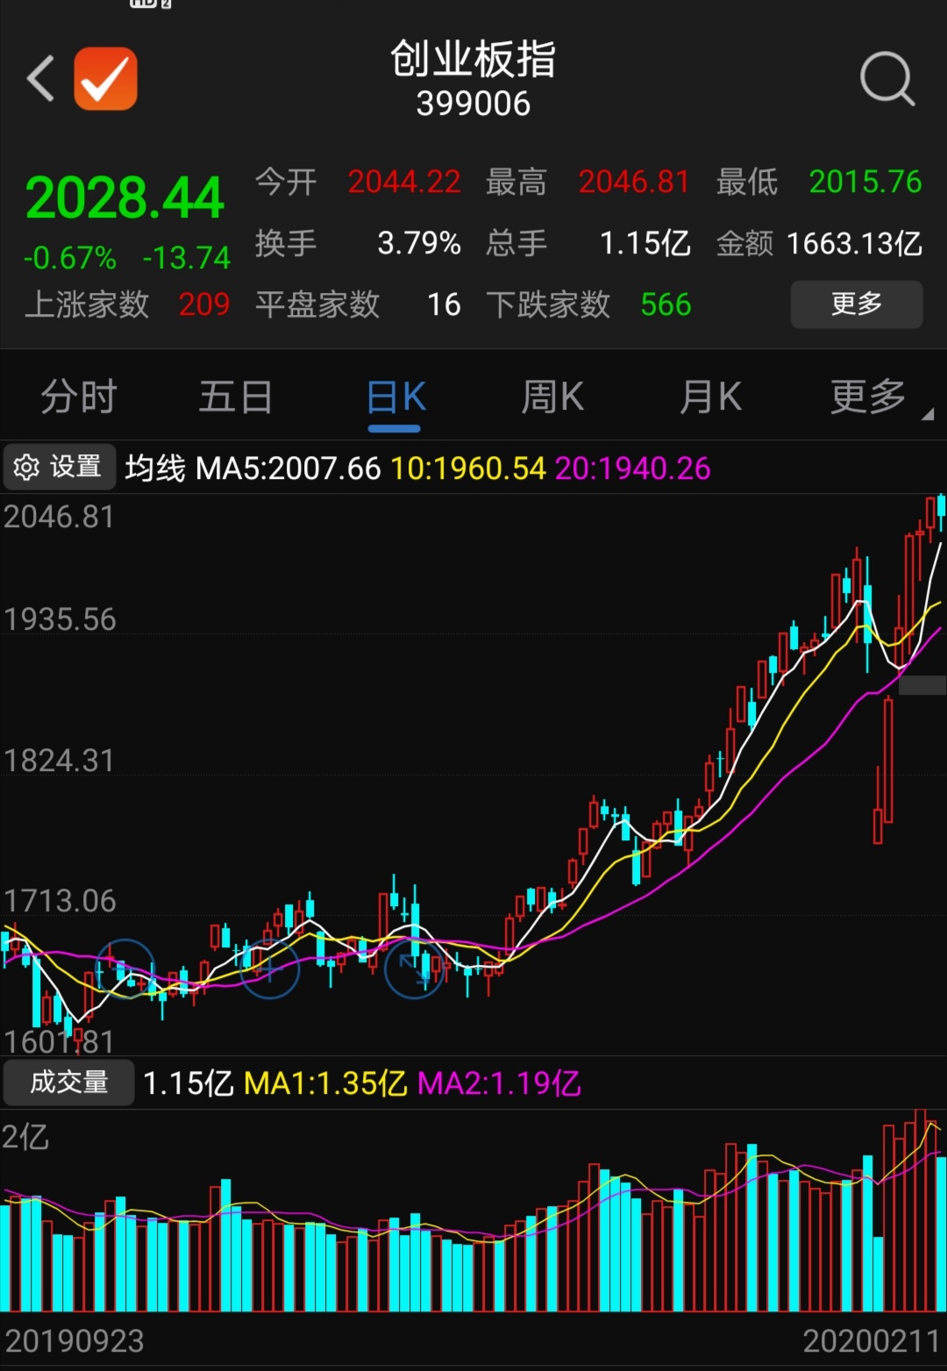Click the magenta MA2:1.19亿 volume value

[x=499, y=1084]
